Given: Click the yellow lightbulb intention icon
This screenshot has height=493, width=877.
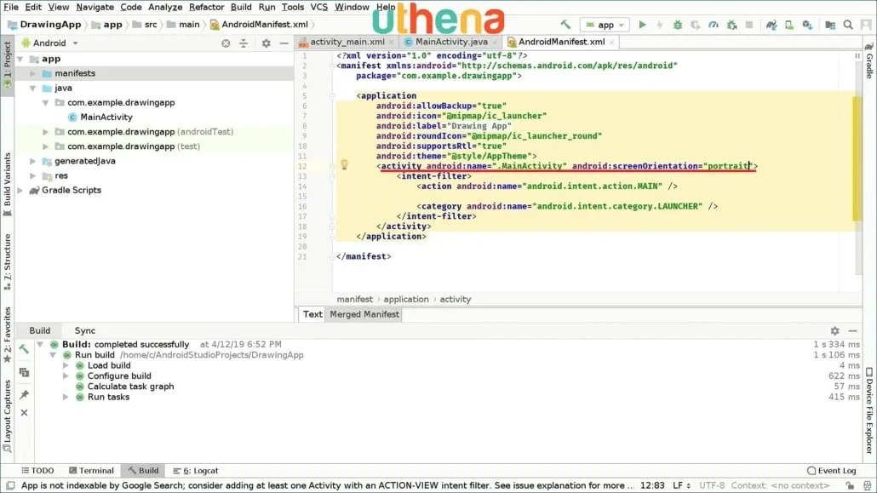Looking at the screenshot, I should (x=345, y=164).
